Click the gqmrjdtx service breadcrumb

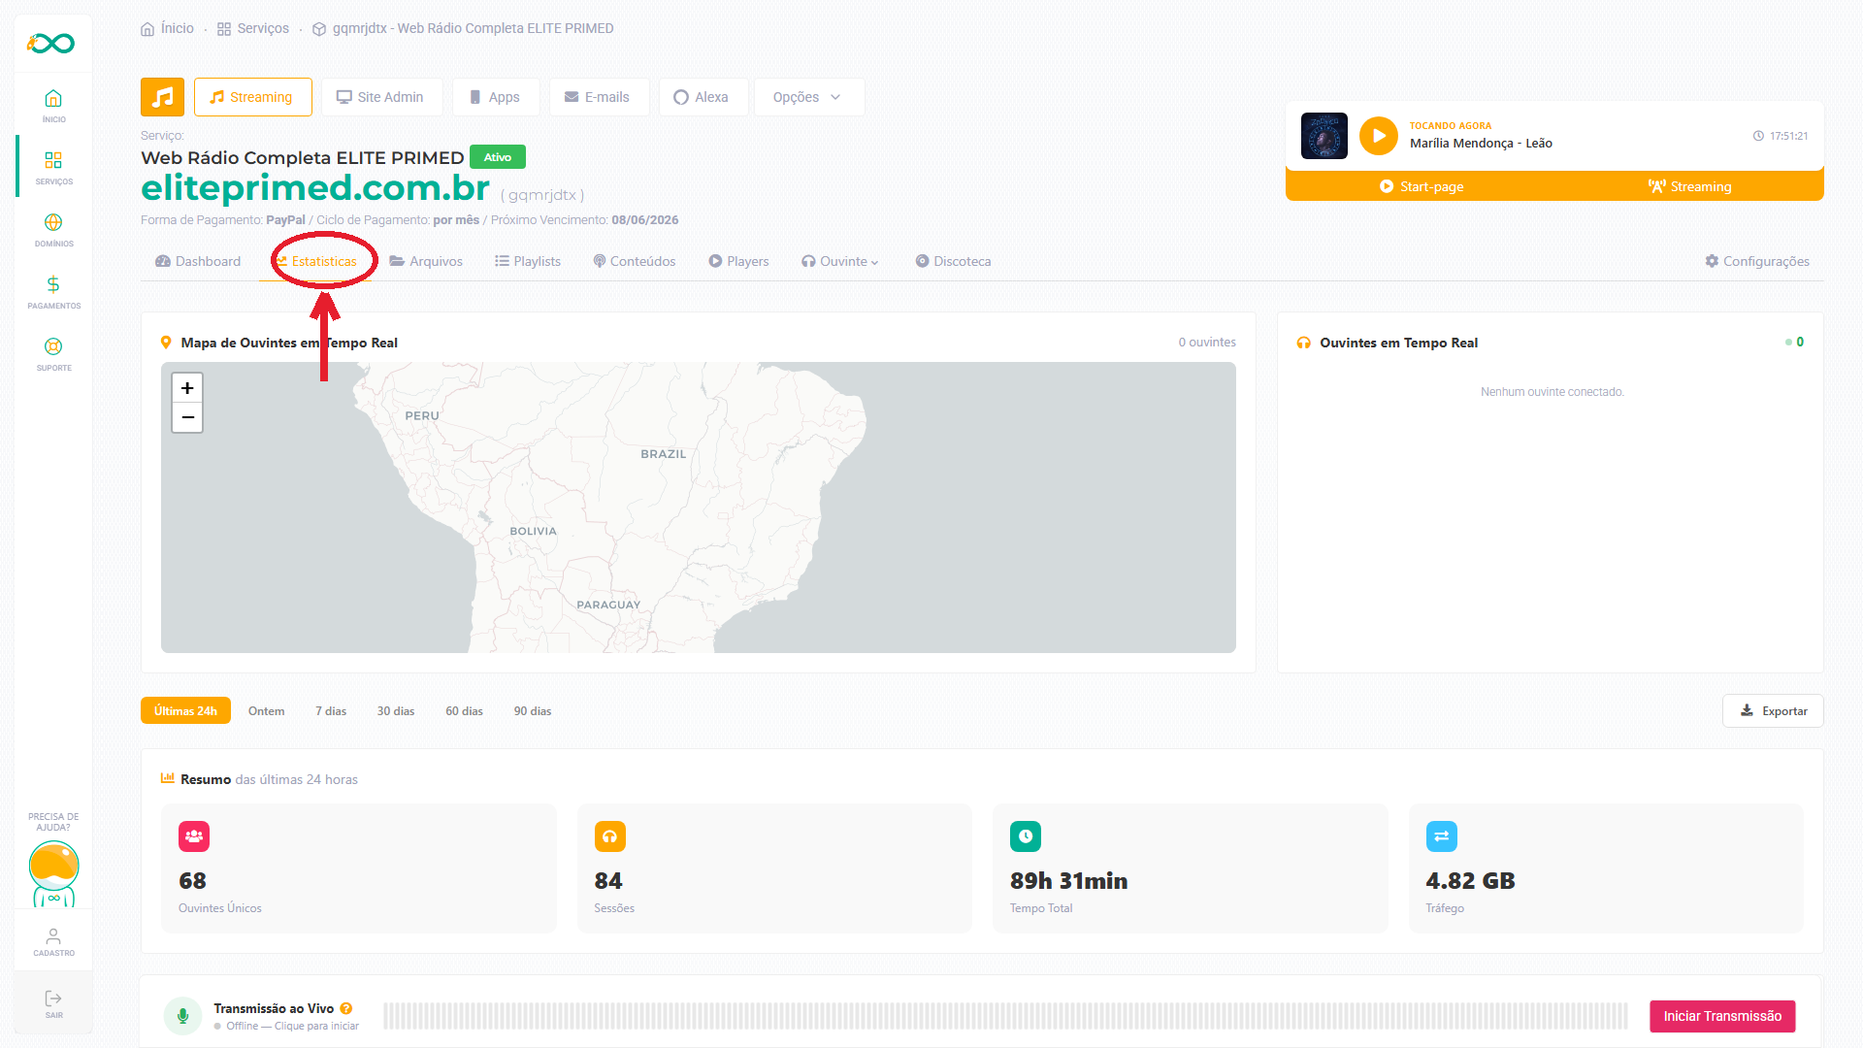click(x=463, y=28)
